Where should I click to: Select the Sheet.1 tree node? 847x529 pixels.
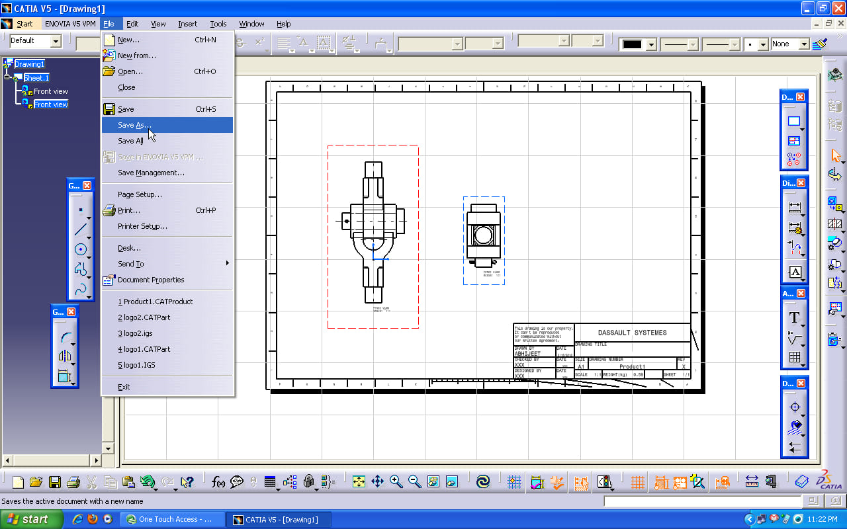tap(36, 78)
